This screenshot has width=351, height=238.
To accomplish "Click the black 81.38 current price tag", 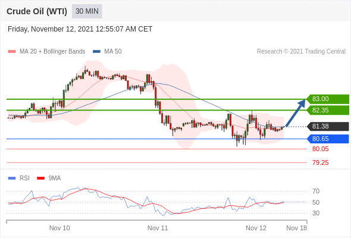I will 328,127.
